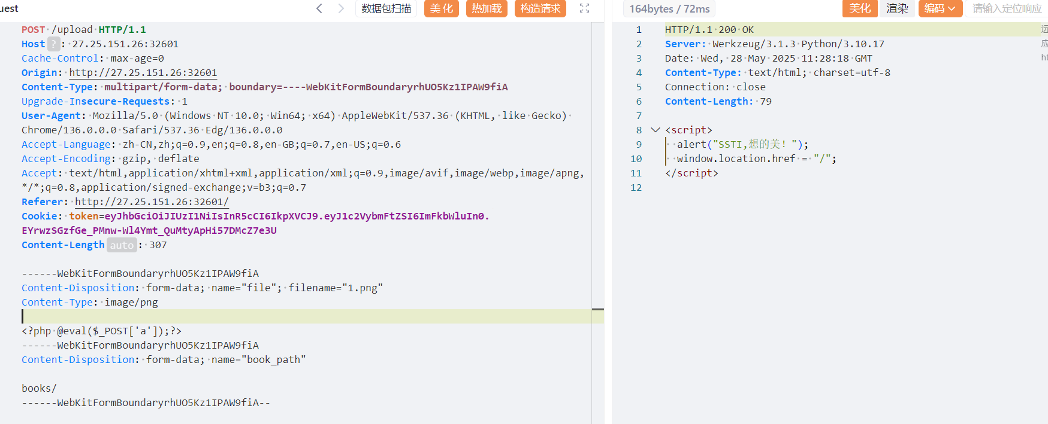This screenshot has height=424, width=1048.
Task: Click the closing </script> tag
Action: [691, 173]
